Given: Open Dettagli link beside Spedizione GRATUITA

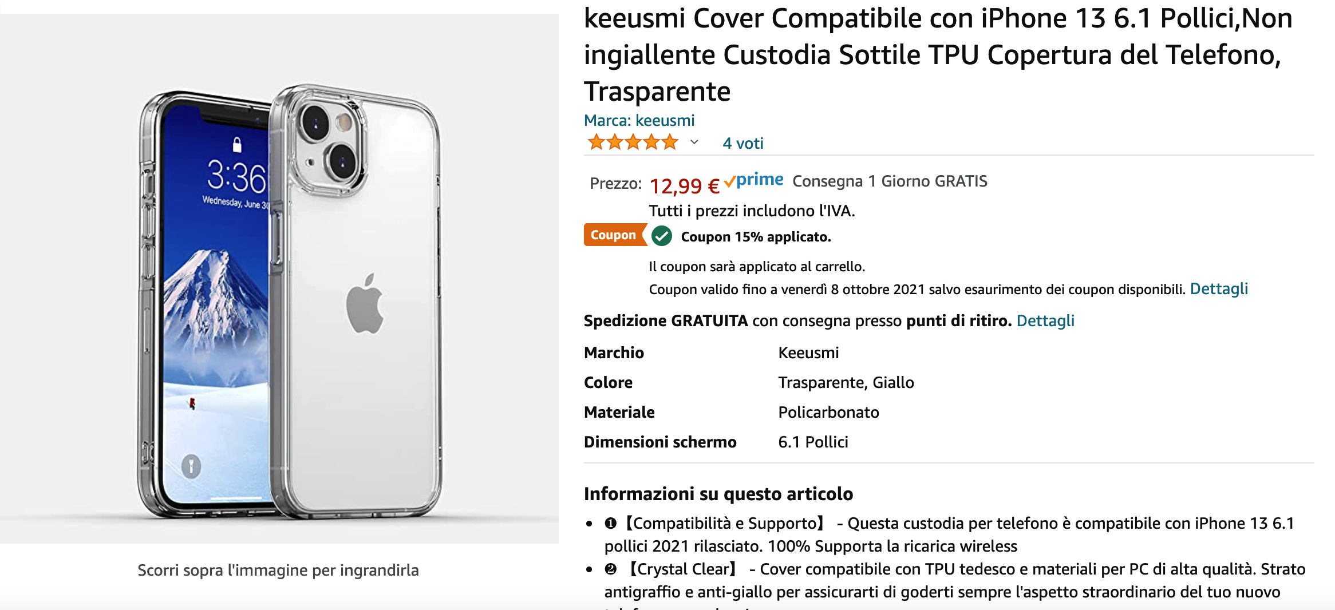Looking at the screenshot, I should 1045,320.
